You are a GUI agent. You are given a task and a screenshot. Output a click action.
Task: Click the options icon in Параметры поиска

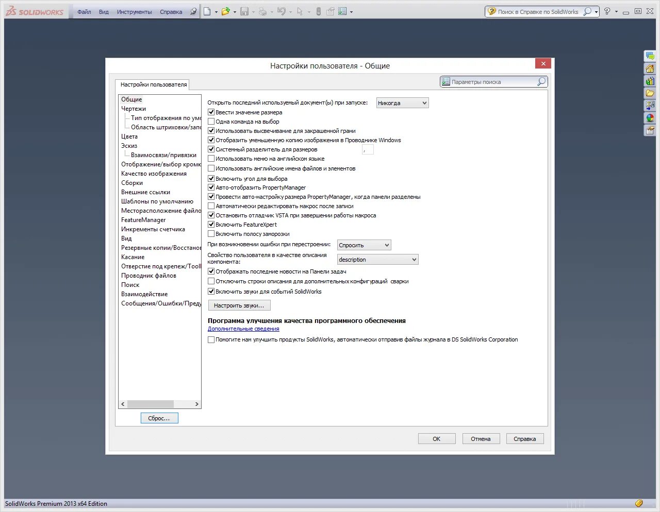[x=446, y=82]
